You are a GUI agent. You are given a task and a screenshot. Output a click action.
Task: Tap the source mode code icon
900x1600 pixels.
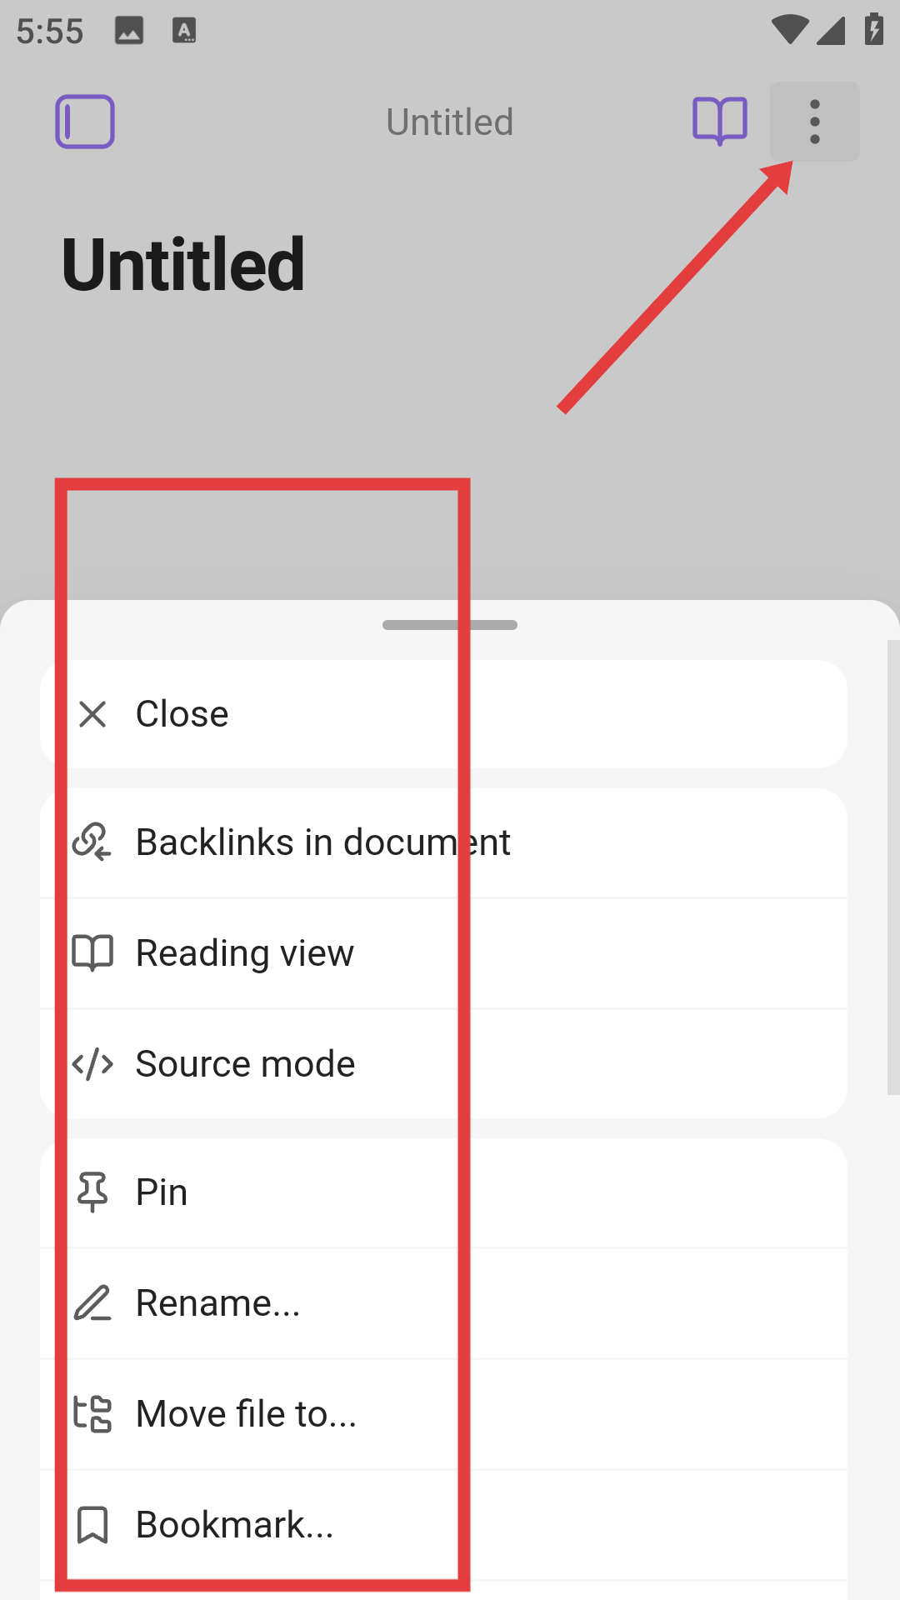coord(92,1064)
